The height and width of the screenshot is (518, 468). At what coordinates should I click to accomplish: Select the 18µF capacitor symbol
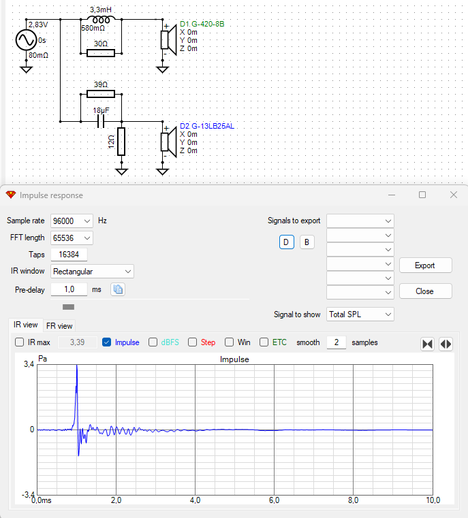(x=101, y=122)
